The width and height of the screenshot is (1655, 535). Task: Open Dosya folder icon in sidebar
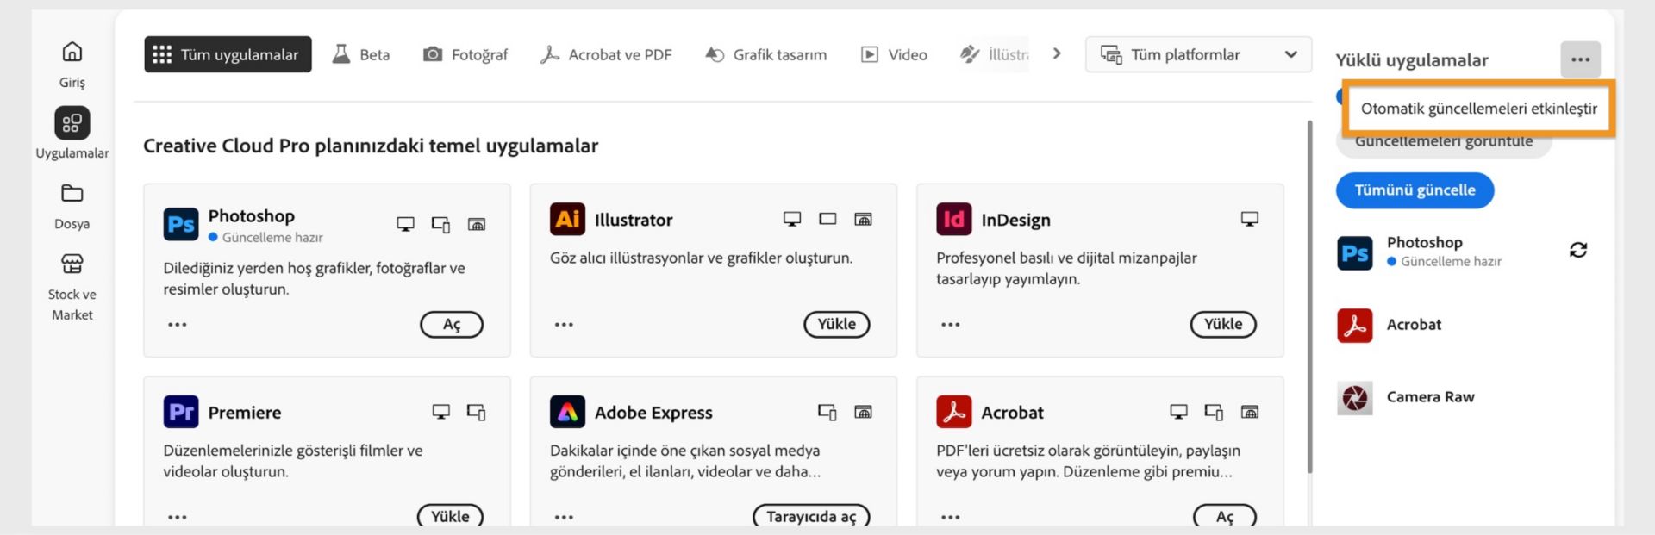(72, 193)
